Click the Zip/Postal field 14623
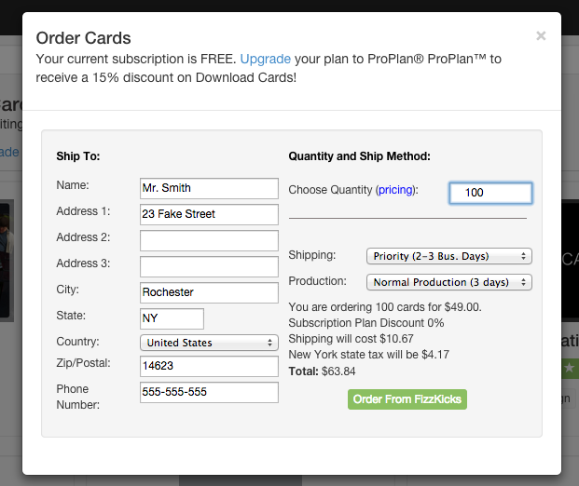 (x=209, y=366)
